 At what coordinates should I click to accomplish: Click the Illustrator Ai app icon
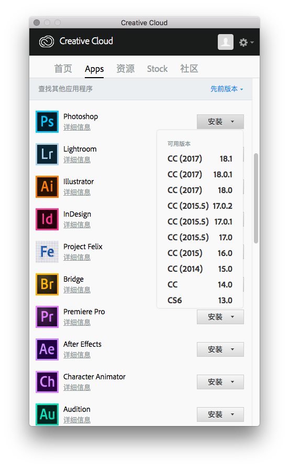(x=47, y=187)
